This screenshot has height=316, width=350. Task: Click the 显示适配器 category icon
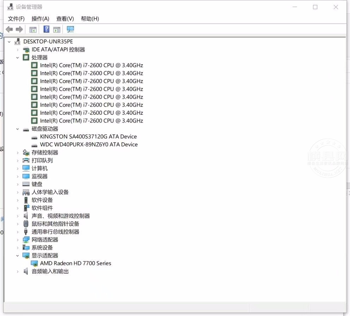[x=26, y=255]
